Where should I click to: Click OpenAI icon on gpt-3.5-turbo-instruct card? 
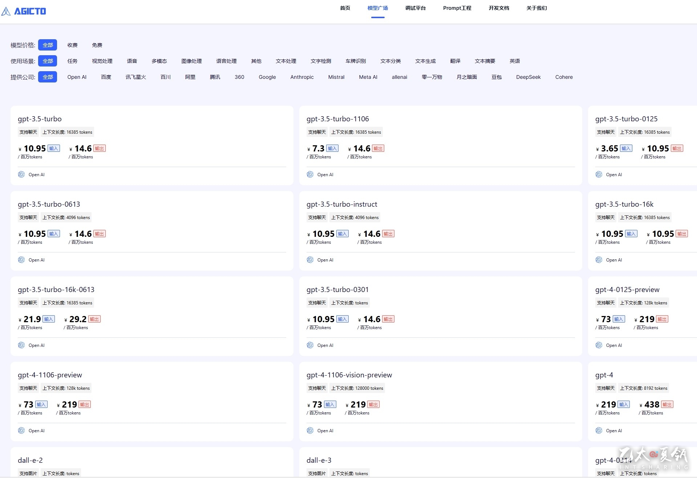pyautogui.click(x=310, y=260)
